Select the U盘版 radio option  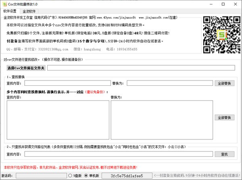[70, 176]
